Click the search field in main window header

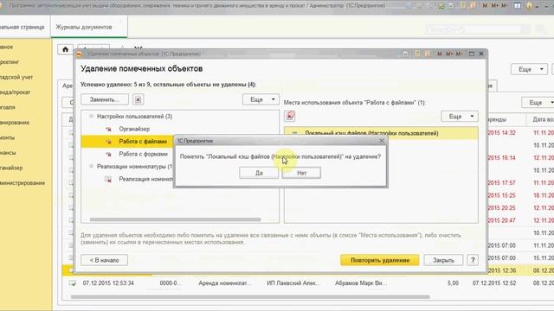click(x=473, y=29)
